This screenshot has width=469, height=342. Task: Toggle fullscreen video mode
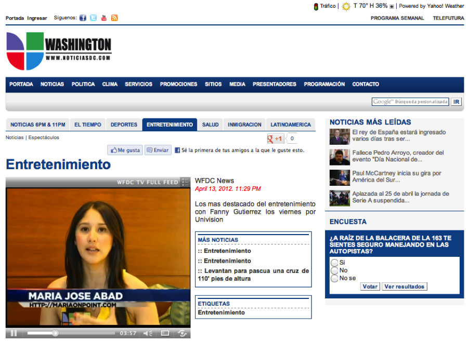(165, 333)
